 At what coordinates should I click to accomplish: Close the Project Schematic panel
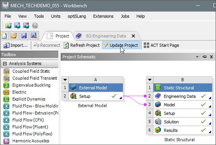point(211,57)
